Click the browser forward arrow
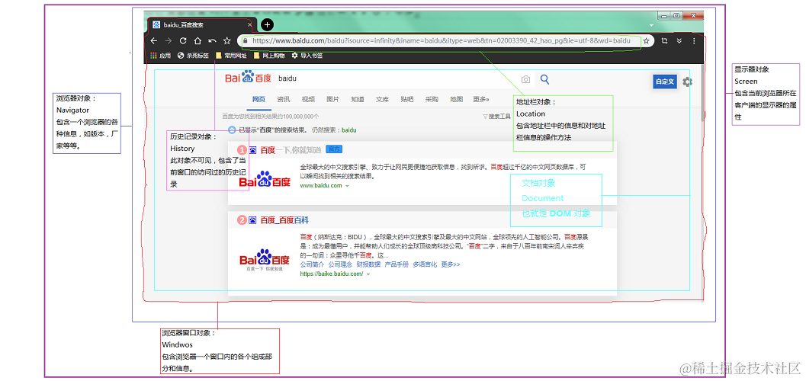Viewport: 806px width, 381px height. 168,40
